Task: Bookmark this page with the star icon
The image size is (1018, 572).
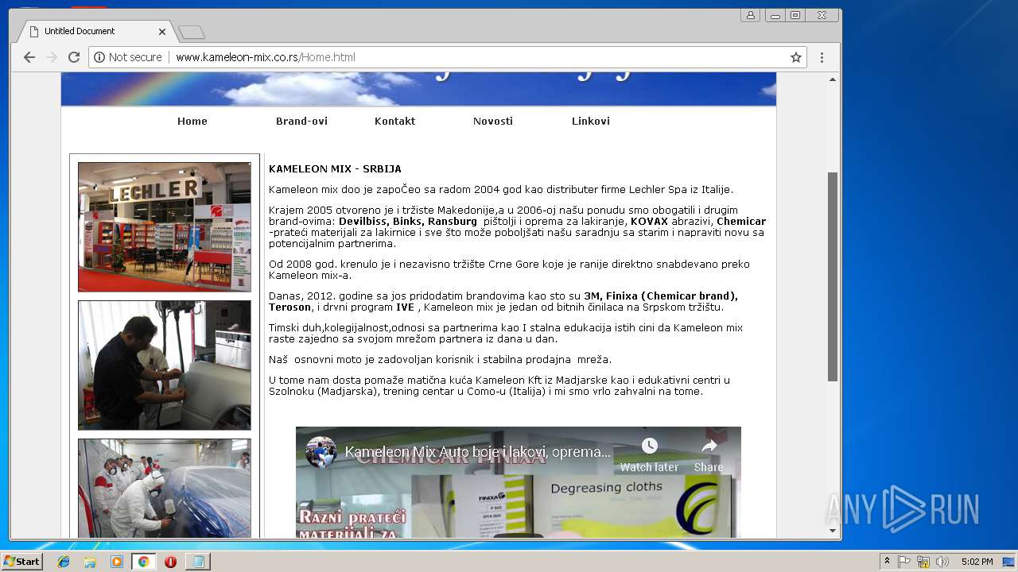Action: [x=795, y=57]
